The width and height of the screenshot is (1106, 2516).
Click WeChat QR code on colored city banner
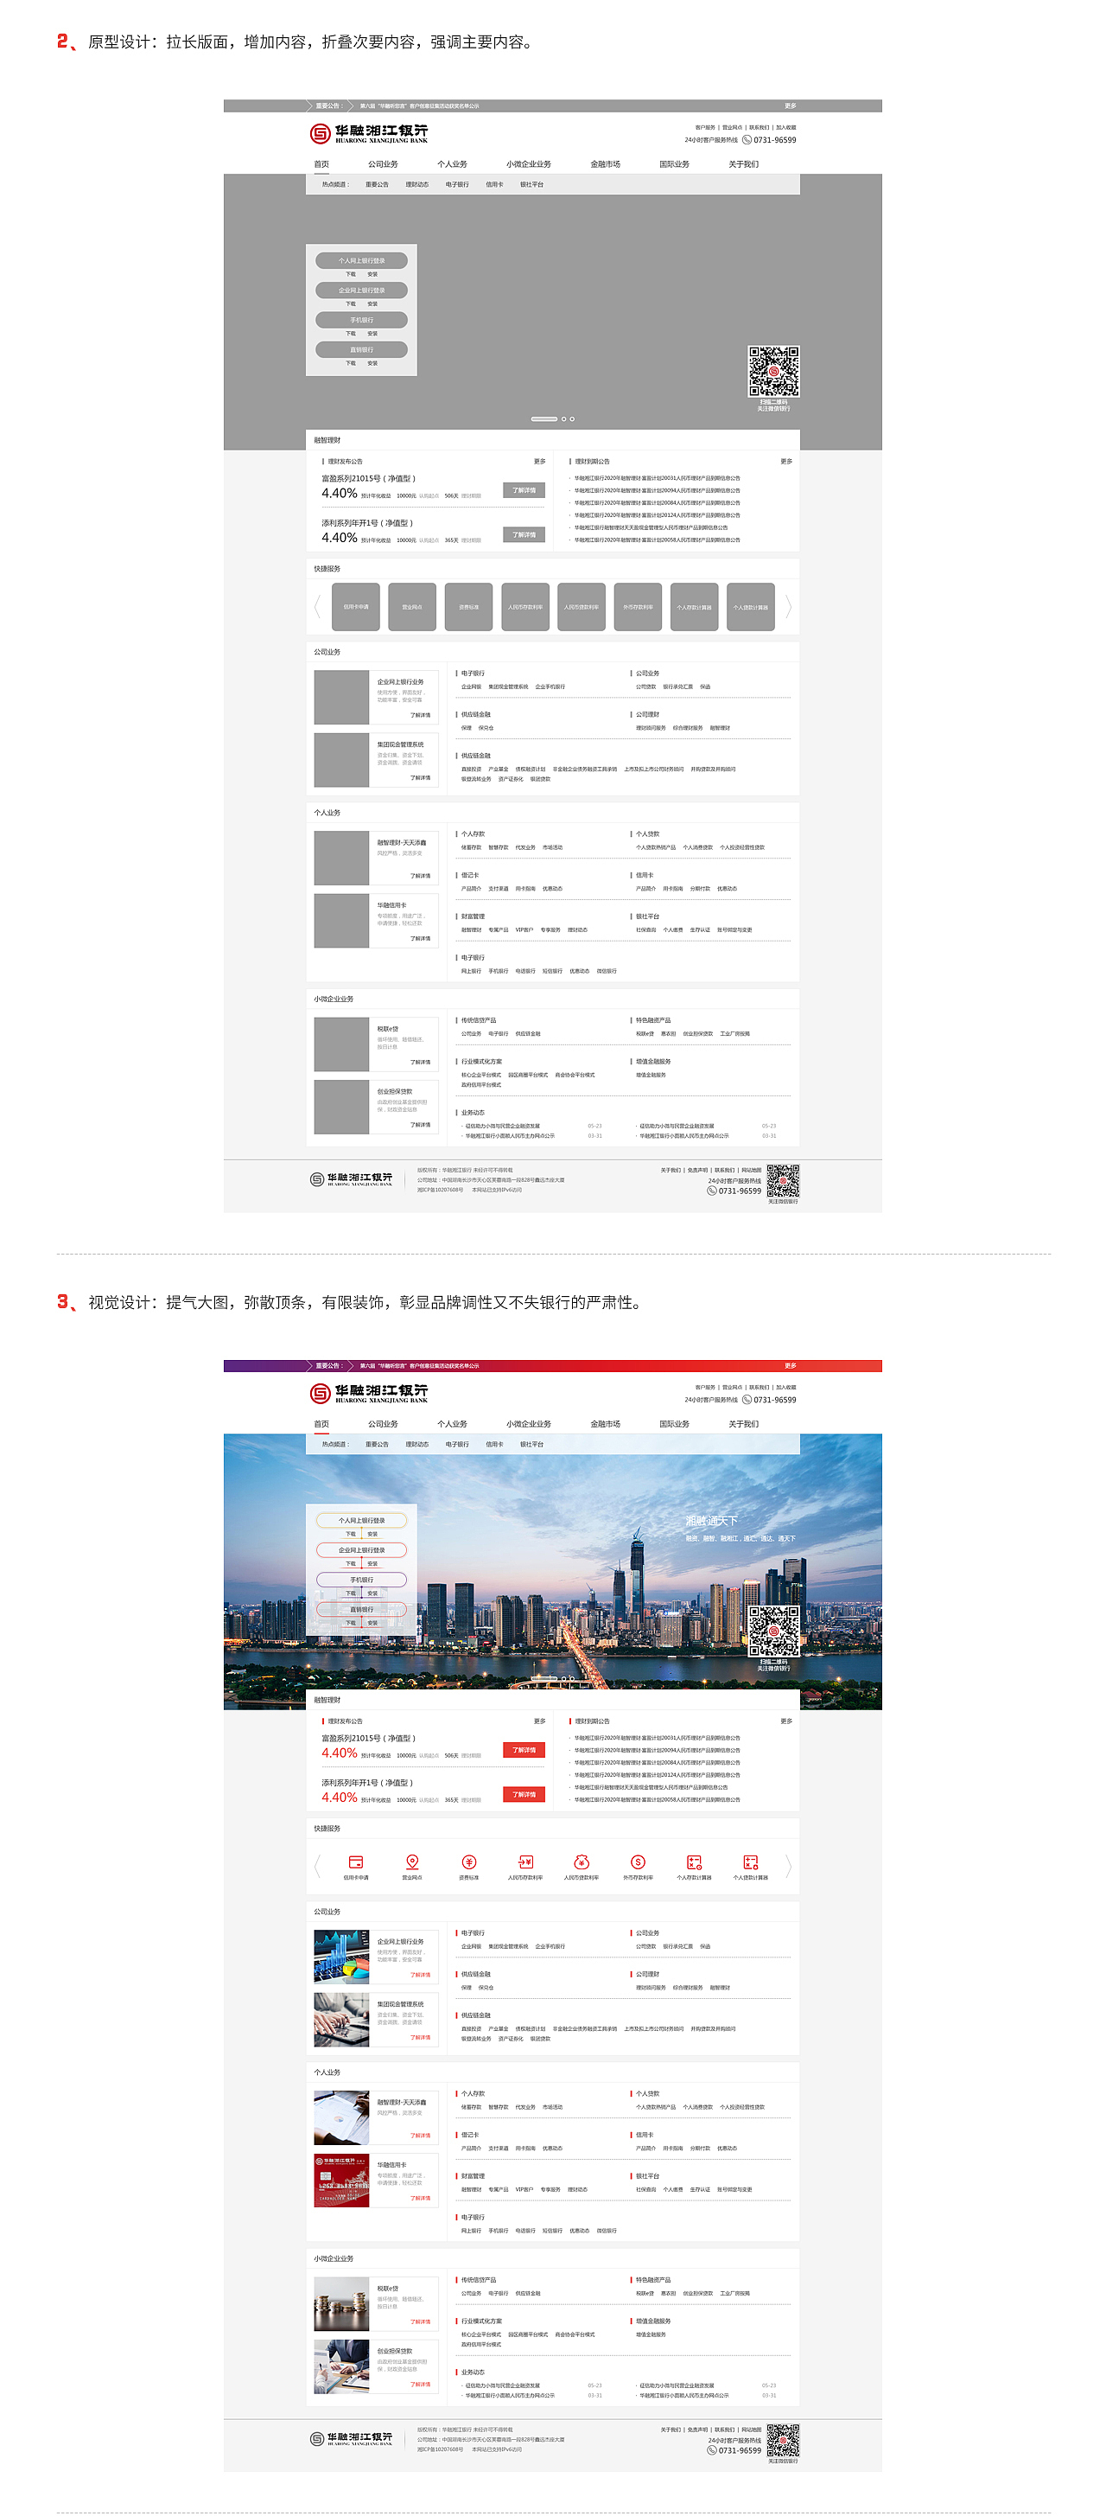click(773, 1632)
